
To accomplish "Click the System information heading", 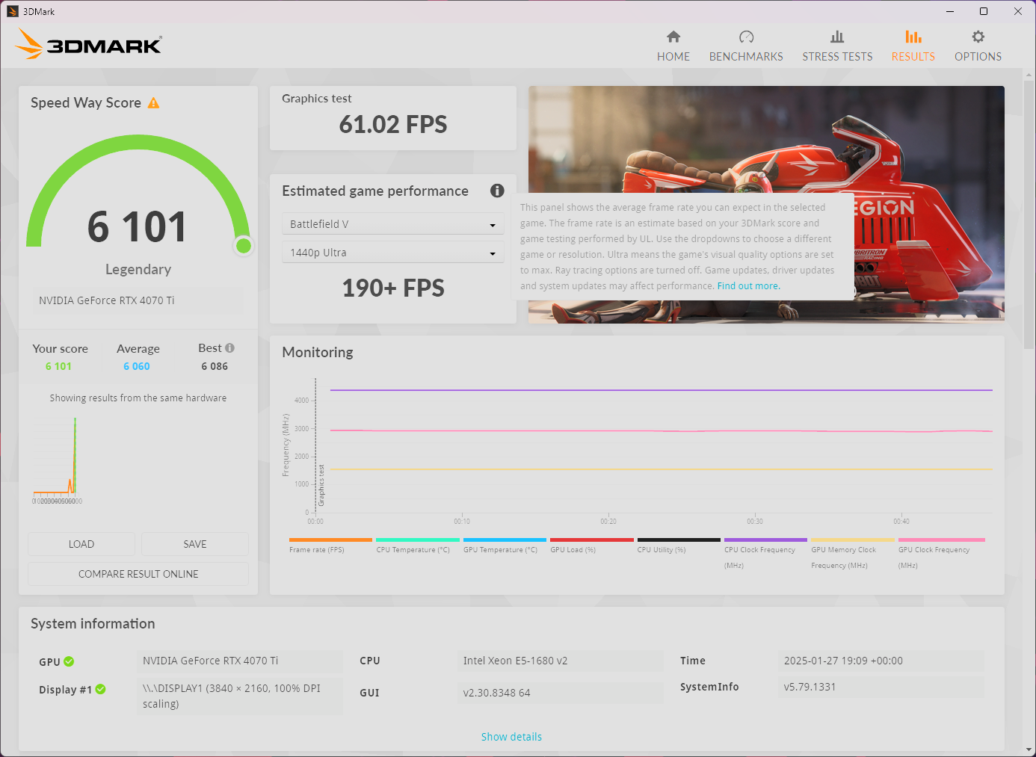I will tap(93, 623).
